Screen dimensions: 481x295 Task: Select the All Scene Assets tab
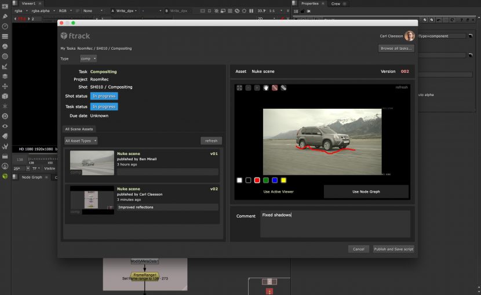[x=79, y=129]
